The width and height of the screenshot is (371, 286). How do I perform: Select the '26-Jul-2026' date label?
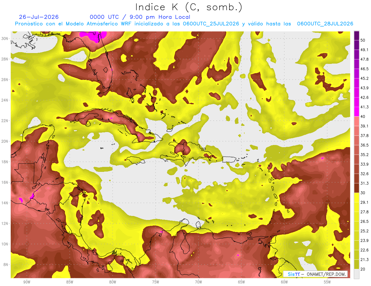coord(39,17)
